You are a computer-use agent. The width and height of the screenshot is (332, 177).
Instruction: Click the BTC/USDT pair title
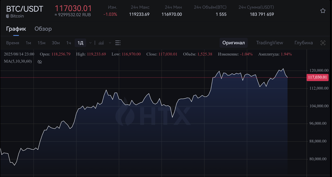click(25, 9)
